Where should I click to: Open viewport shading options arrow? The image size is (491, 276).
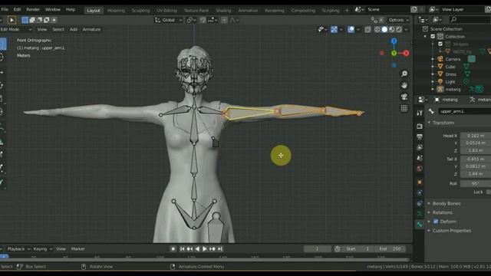click(406, 29)
